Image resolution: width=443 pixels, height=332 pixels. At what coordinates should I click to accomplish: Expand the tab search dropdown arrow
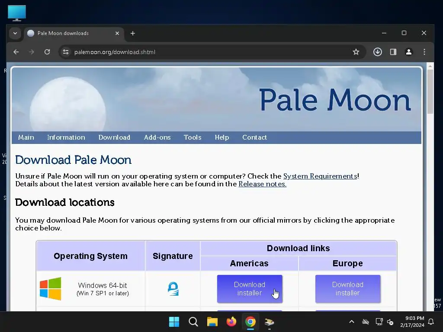[15, 33]
